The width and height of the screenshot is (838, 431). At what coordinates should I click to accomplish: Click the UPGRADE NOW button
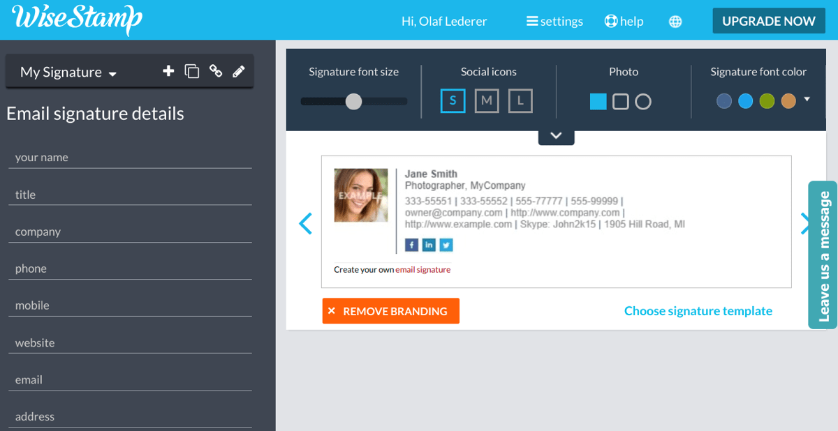[x=769, y=21]
